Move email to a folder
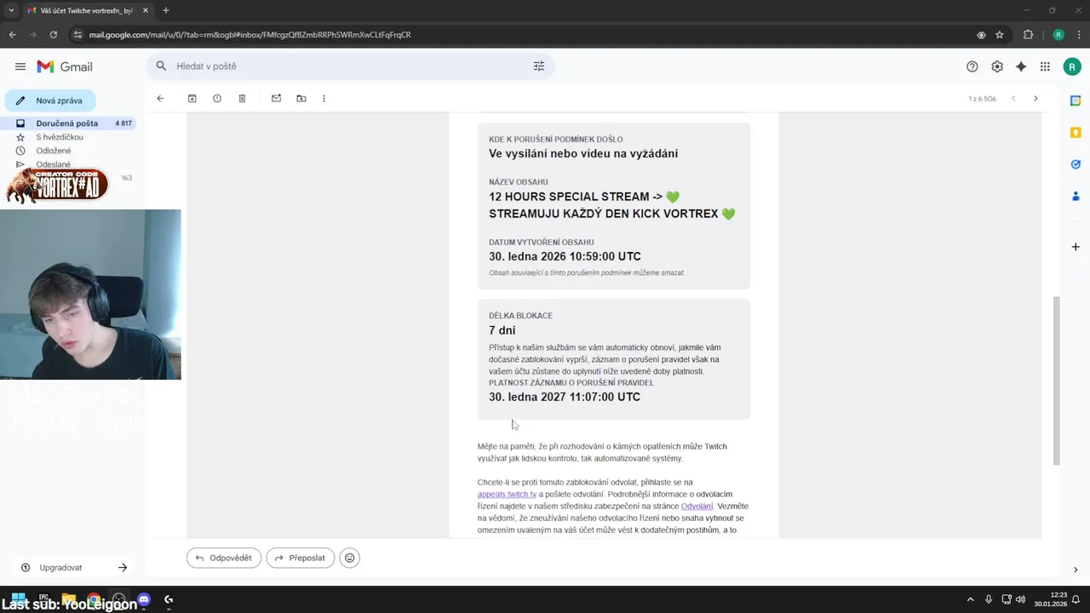 click(301, 99)
